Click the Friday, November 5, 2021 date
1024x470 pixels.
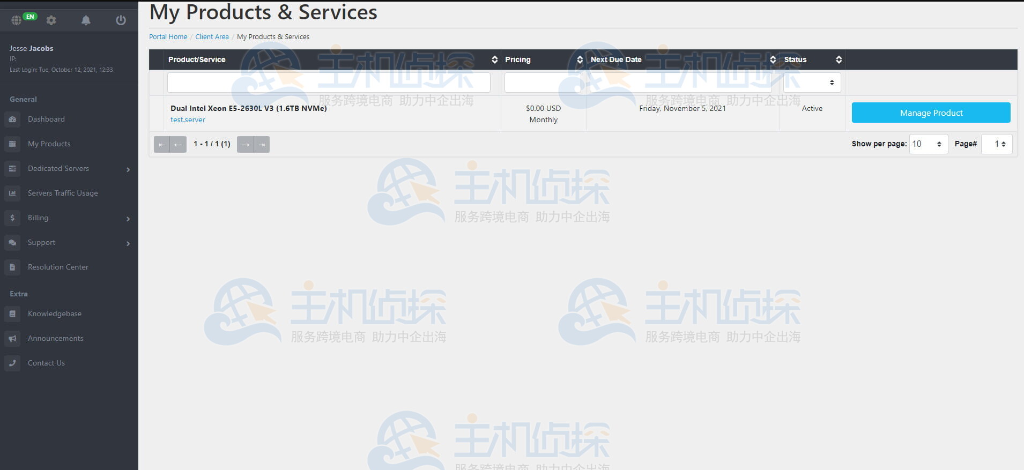coord(682,108)
